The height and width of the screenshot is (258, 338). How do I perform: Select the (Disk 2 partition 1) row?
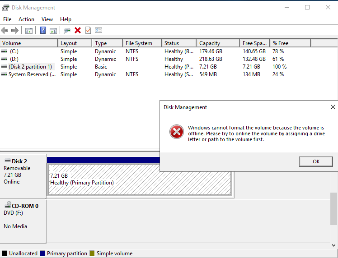(x=155, y=67)
